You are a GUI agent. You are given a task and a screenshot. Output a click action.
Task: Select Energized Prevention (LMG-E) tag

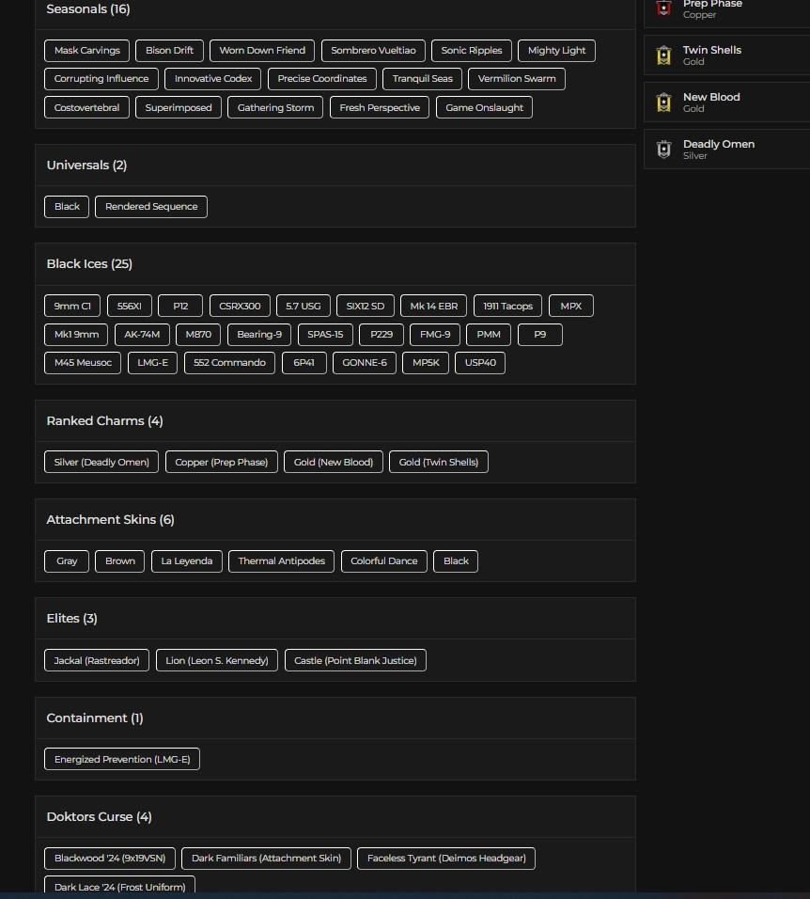coord(122,760)
